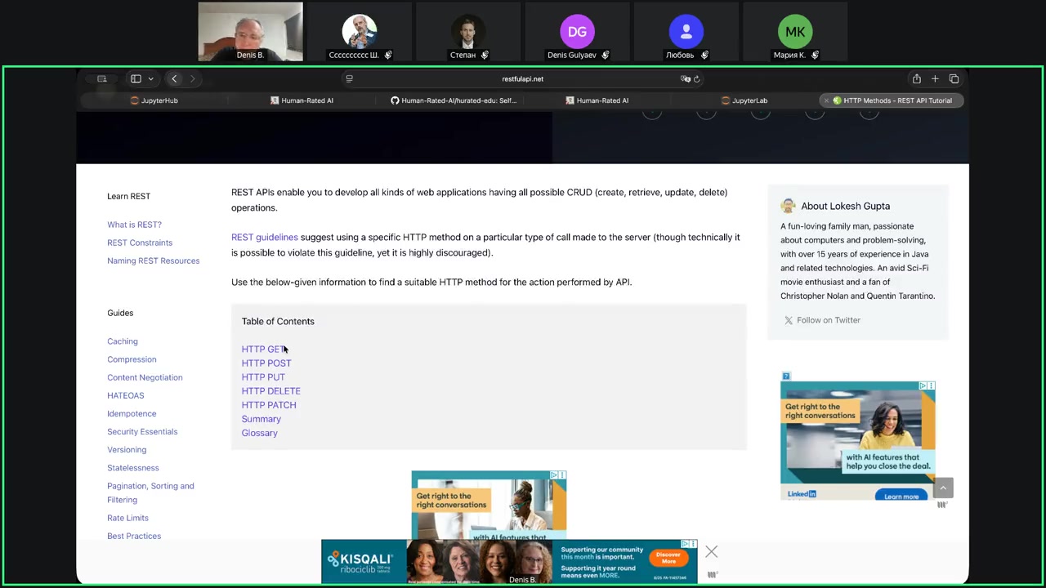
Task: Open the HATEOAS guide link
Action: (x=125, y=395)
